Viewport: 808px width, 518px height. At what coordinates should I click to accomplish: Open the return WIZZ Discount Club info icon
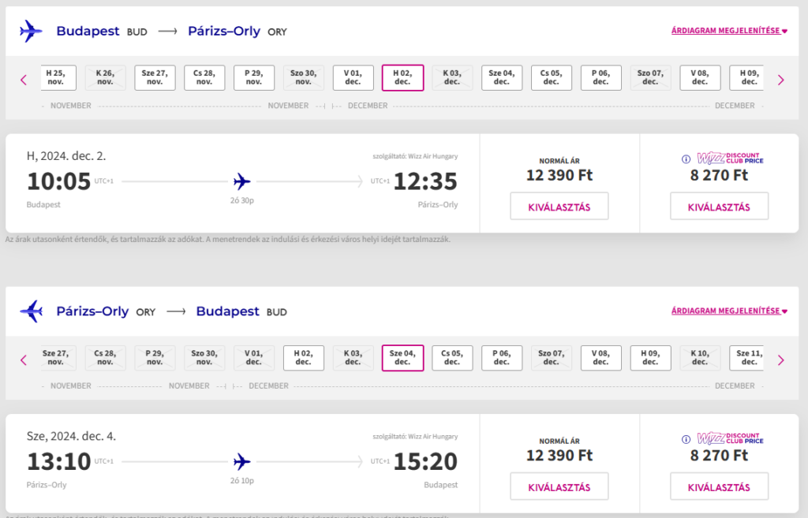coord(686,439)
